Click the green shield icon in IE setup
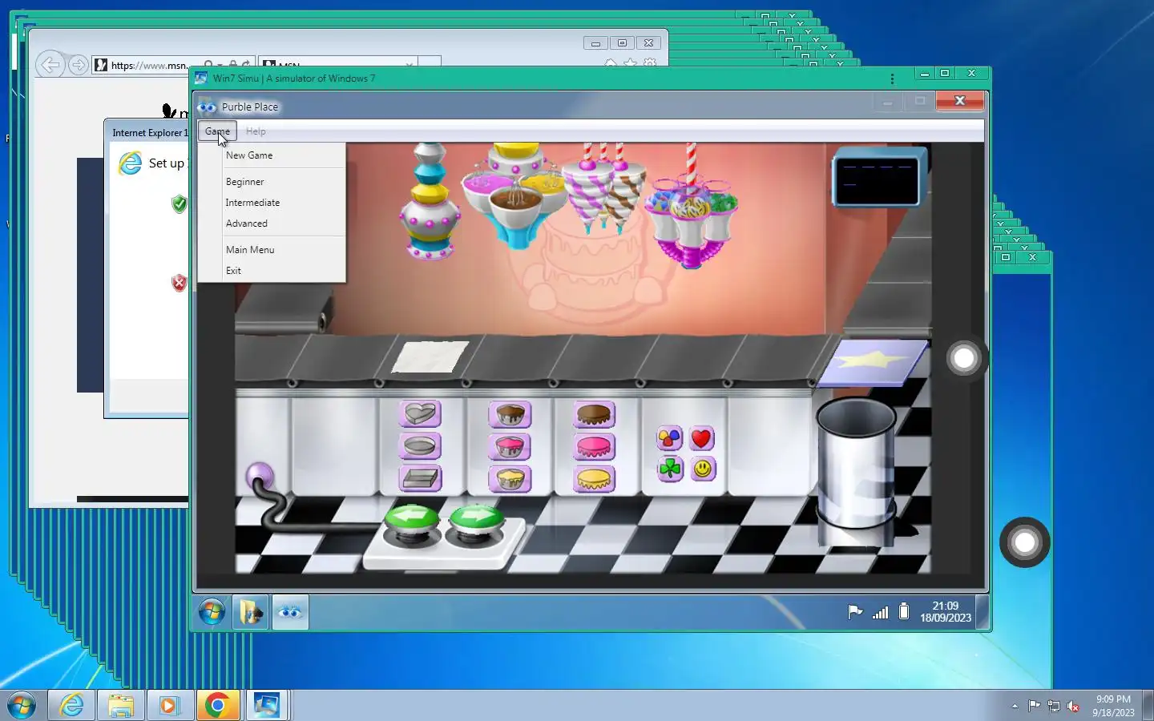 pyautogui.click(x=180, y=203)
